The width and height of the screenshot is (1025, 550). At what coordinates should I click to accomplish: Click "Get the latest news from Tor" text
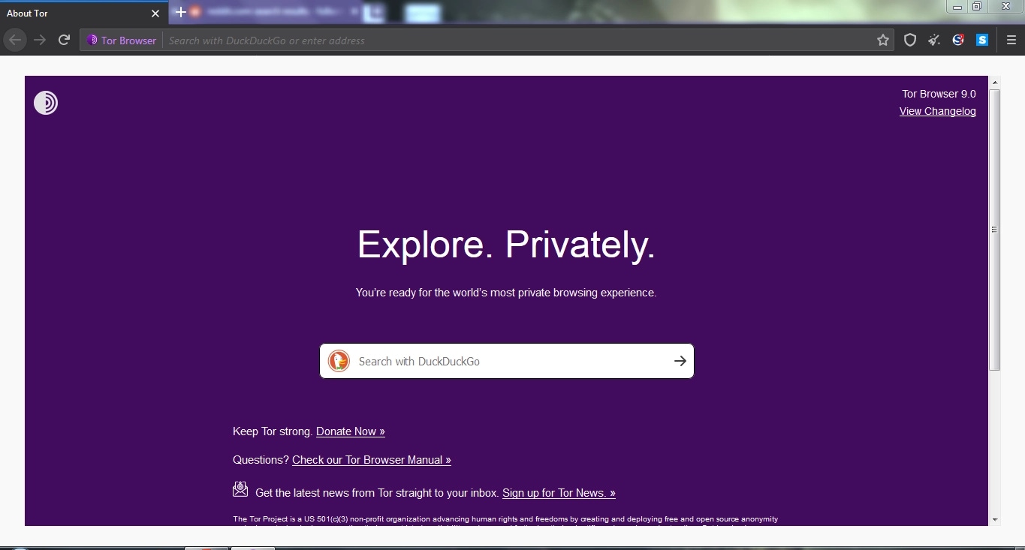click(x=377, y=493)
